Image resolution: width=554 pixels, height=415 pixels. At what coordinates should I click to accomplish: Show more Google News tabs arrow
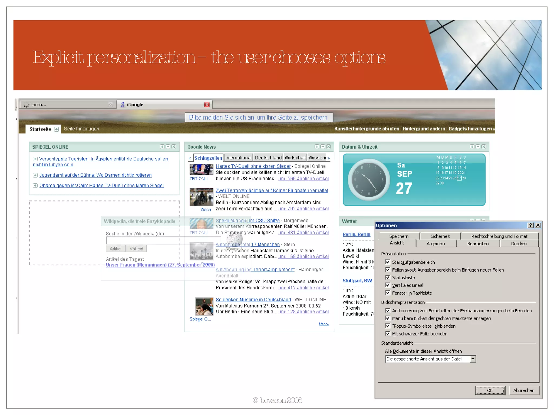tap(329, 158)
